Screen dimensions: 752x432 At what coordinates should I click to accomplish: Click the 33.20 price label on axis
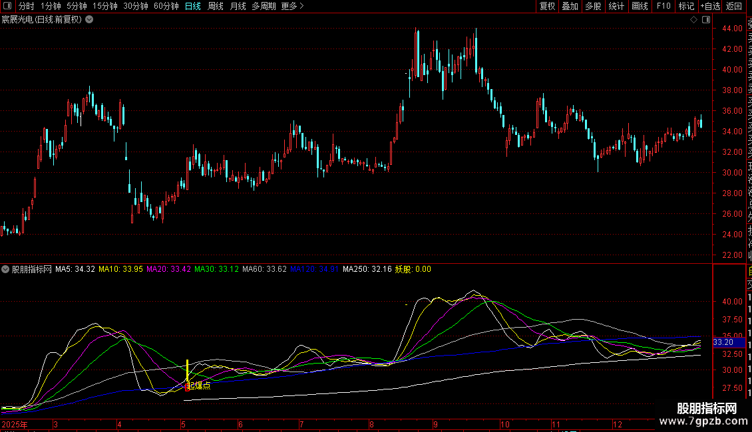click(x=722, y=342)
